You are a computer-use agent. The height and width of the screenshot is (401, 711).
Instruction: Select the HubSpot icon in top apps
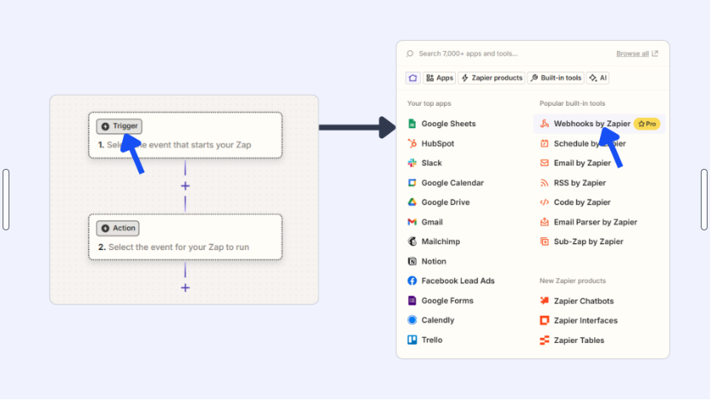pyautogui.click(x=412, y=143)
